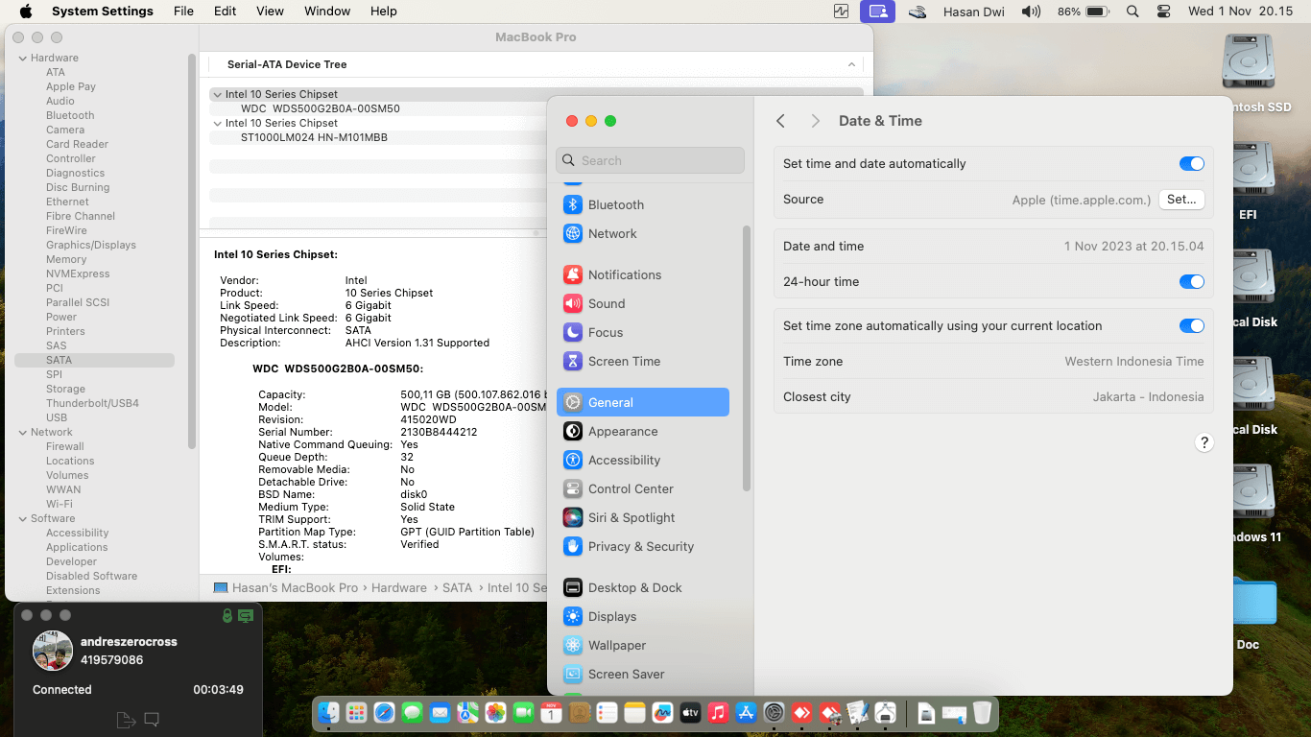
Task: Select Network in the settings sidebar
Action: coord(612,233)
